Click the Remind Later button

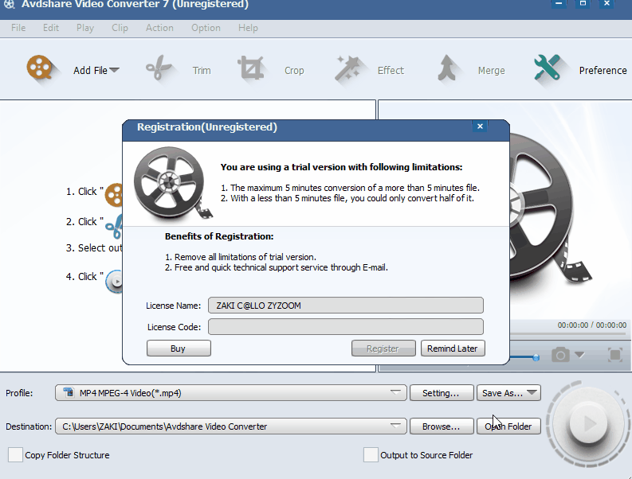pos(453,349)
